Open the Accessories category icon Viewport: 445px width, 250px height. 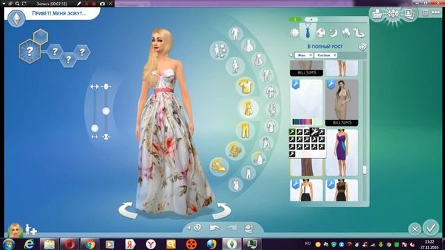(235, 150)
